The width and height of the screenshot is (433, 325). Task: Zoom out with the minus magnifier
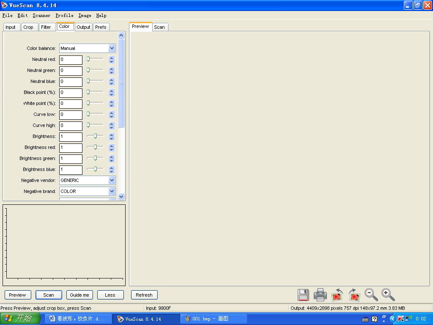coord(371,295)
